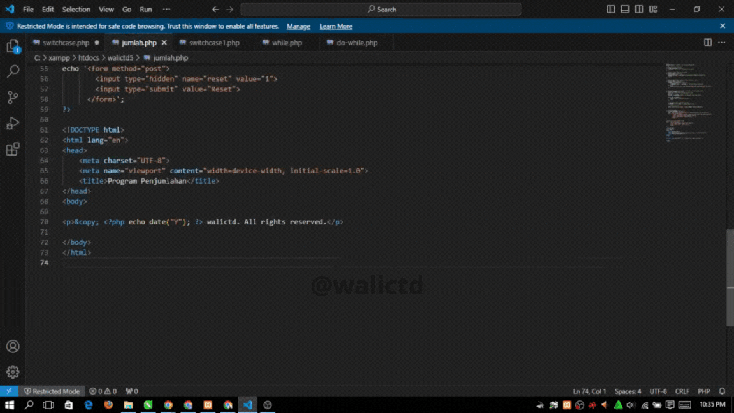This screenshot has height=413, width=734.
Task: Click the editor Search box at the top
Action: pyautogui.click(x=380, y=9)
